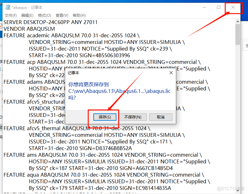
Task: Open the 编辑(E) menu
Action: pos(27,15)
